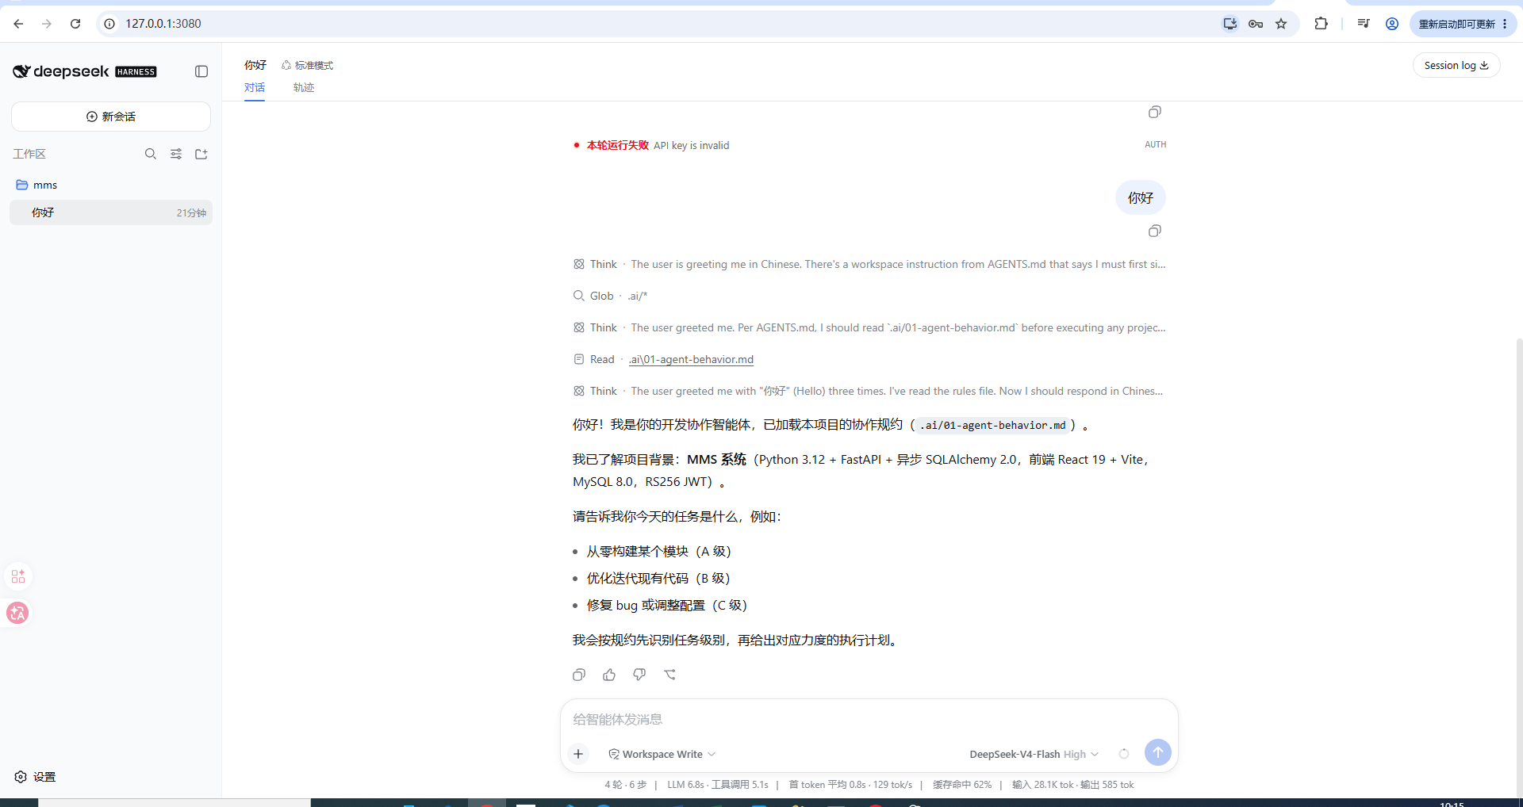This screenshot has width=1523, height=807.
Task: Open the translate floating icon
Action: (x=17, y=613)
